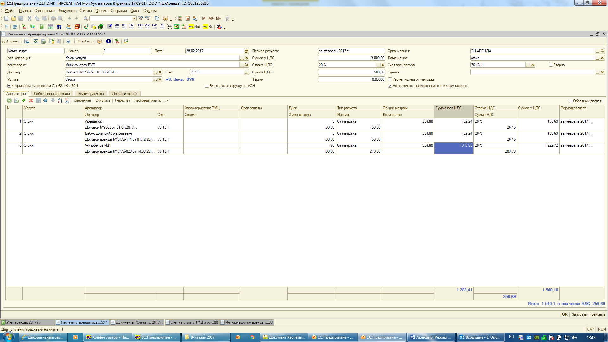Show Дт/Кт postings icon in the document toolbar
Viewport: 608px width, 342px height.
coord(117,41)
